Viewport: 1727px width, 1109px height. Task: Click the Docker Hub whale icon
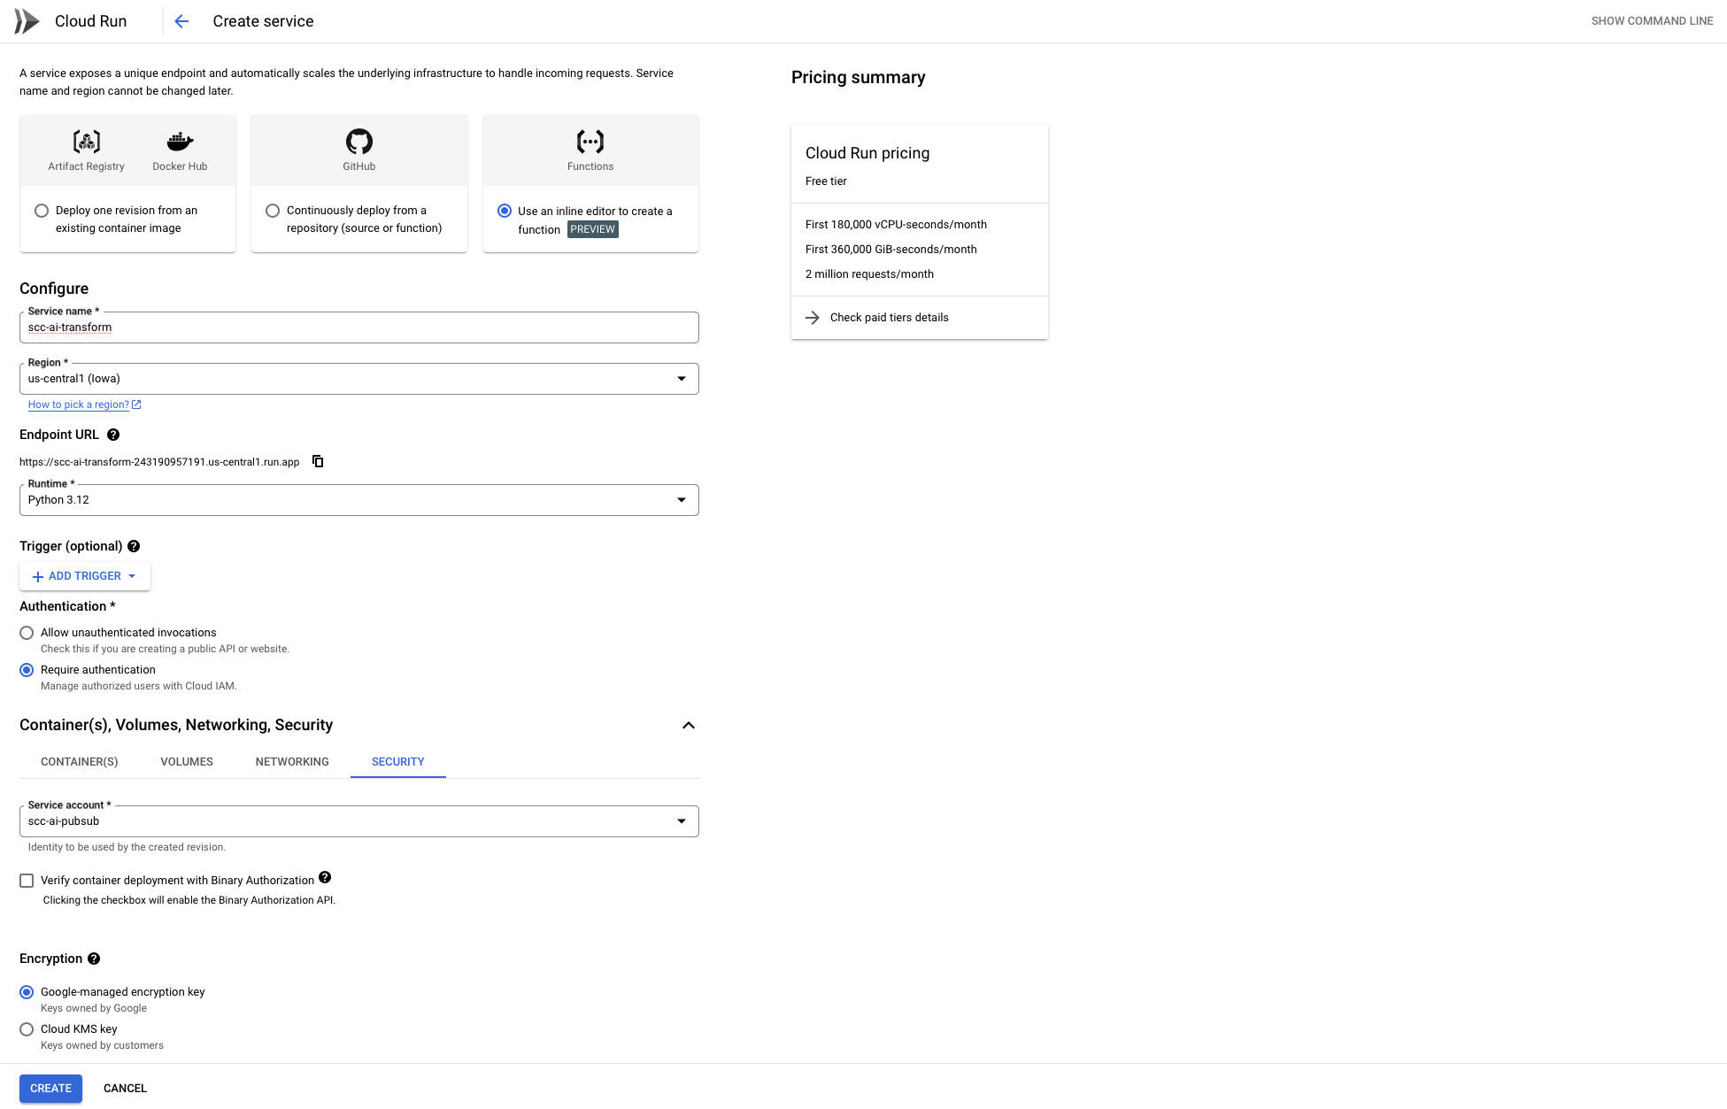[x=180, y=142]
